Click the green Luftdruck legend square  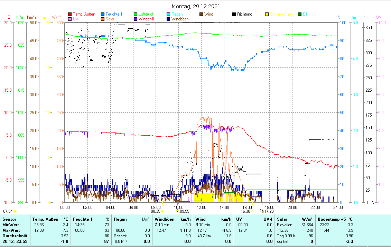point(136,15)
